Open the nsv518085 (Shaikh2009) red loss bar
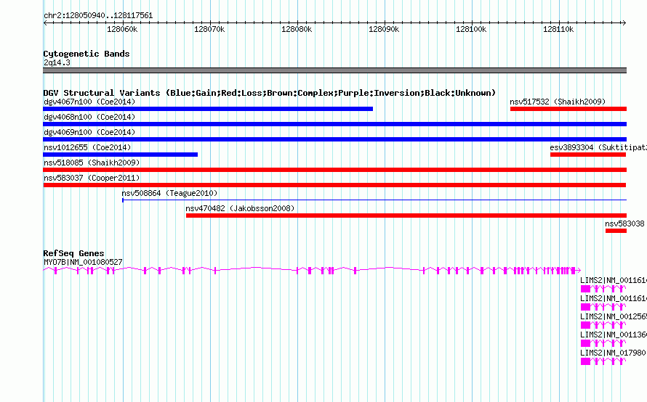Screen dimensions: 647x402 pos(334,170)
